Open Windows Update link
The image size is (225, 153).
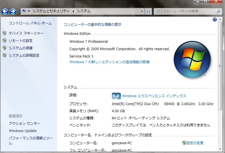tap(23, 131)
